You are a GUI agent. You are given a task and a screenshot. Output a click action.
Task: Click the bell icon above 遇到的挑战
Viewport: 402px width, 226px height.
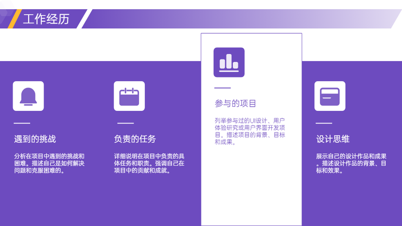click(28, 96)
